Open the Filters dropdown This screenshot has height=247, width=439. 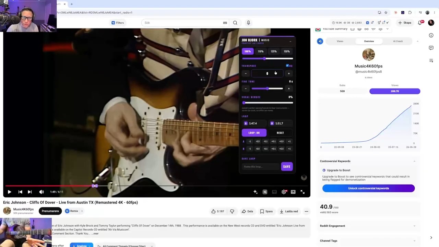click(117, 23)
